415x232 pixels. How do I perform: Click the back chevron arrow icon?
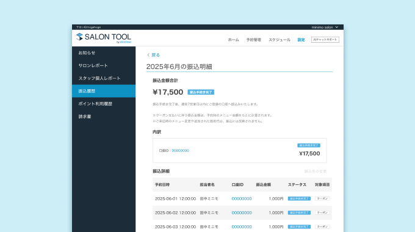click(x=148, y=55)
